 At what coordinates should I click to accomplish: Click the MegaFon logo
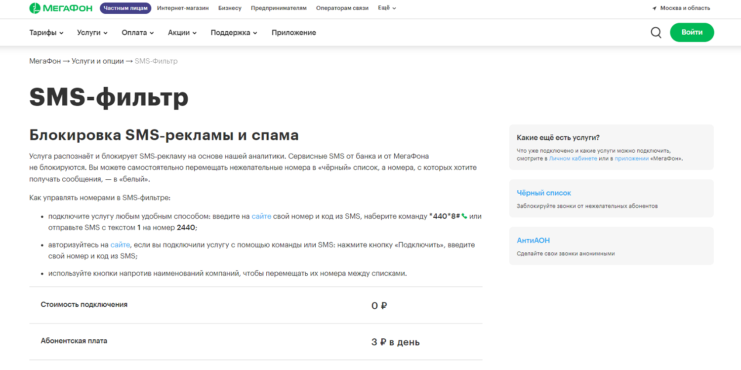point(61,8)
